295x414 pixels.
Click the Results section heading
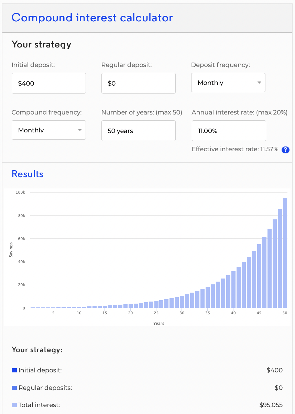(28, 174)
